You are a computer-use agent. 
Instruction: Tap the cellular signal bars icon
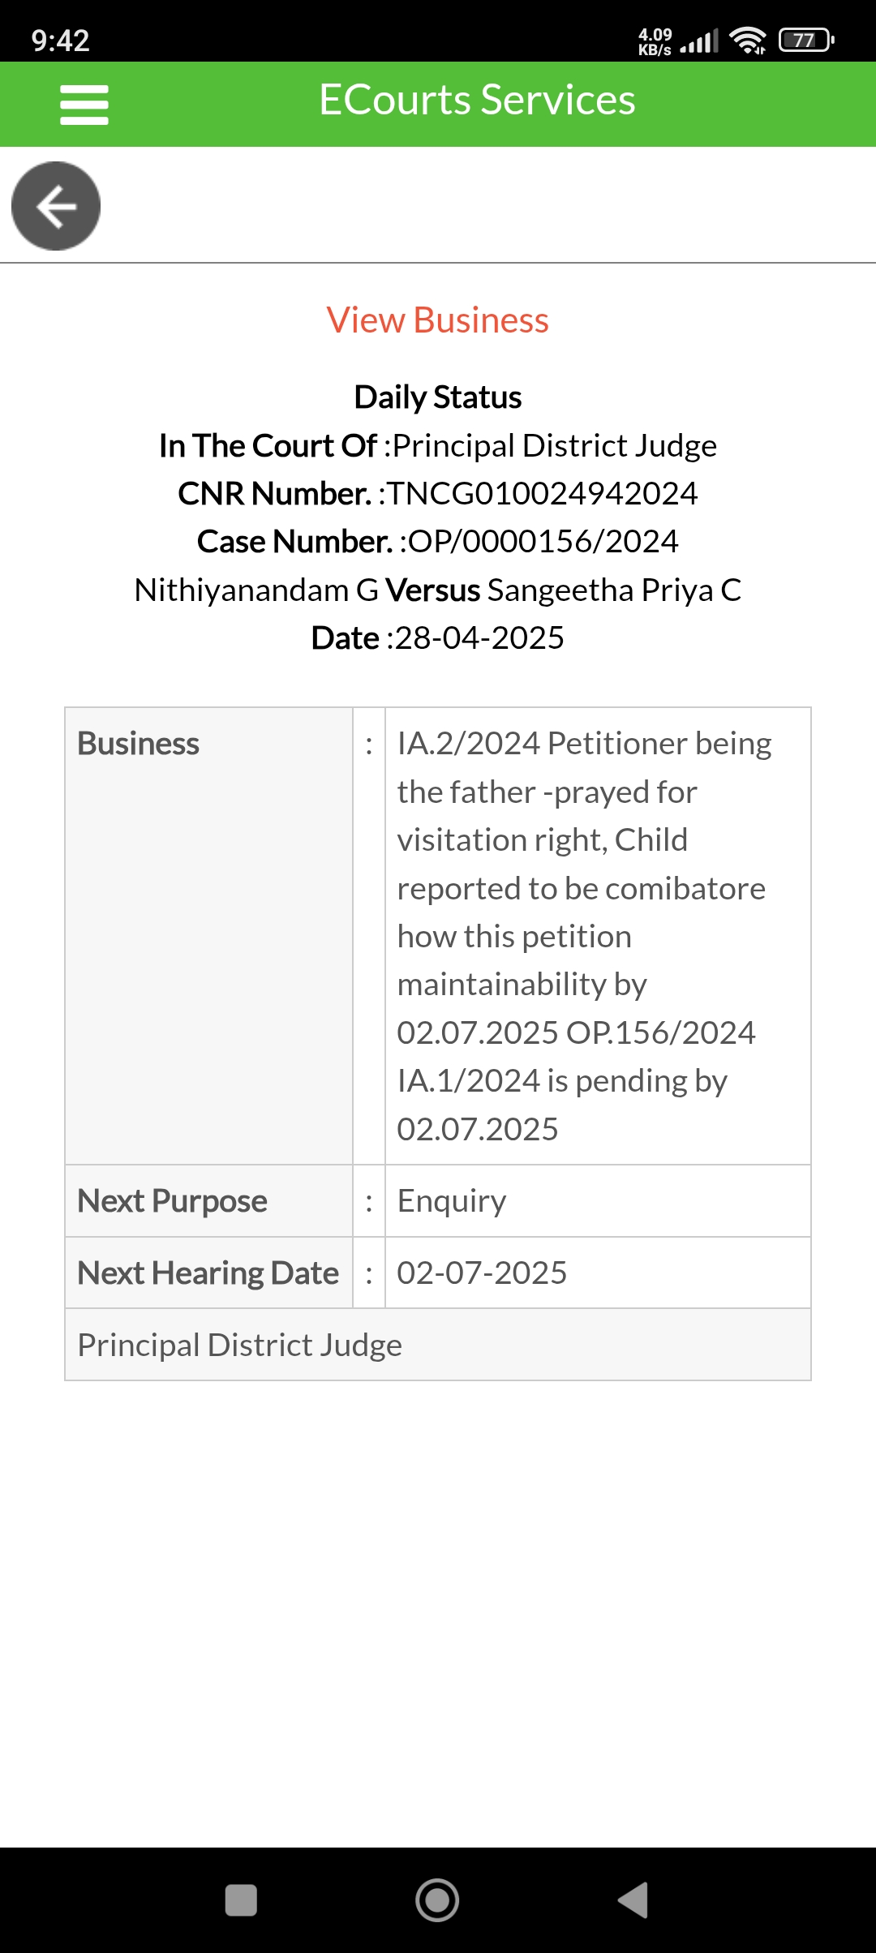tap(699, 41)
